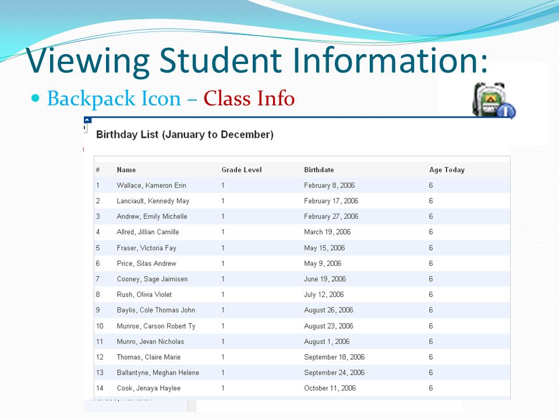
Task: Select 'Andrew, Emily Michelle' name
Action: (151, 216)
